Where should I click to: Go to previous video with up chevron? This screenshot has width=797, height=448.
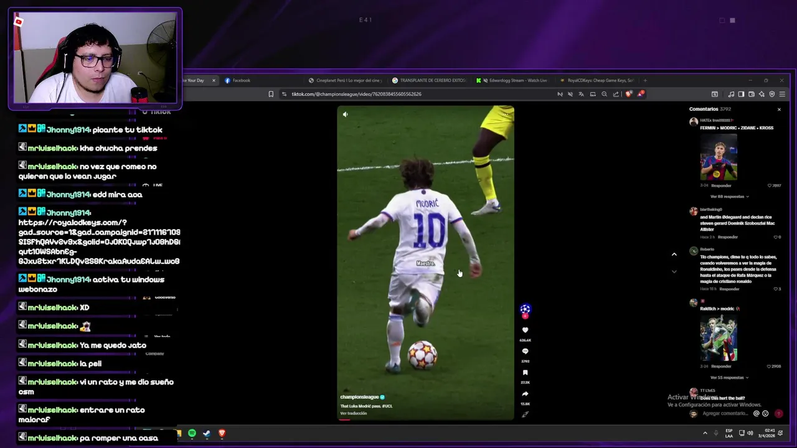tap(674, 254)
